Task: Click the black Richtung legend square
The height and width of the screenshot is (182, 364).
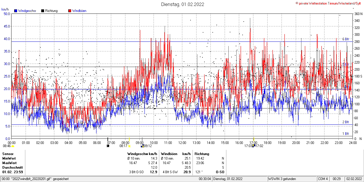Action: 43,11
